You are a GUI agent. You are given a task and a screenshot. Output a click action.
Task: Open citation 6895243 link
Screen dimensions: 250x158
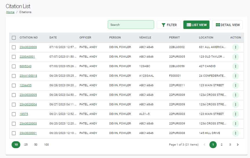(x=25, y=66)
